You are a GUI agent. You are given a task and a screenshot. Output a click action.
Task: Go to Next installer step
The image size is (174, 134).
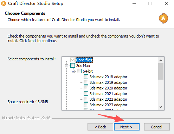[x=127, y=127]
